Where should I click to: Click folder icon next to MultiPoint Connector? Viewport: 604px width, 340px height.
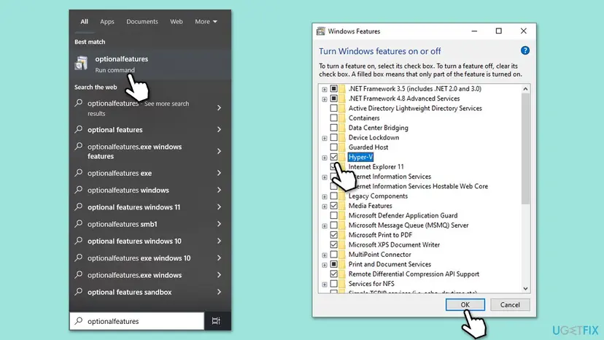coord(342,255)
